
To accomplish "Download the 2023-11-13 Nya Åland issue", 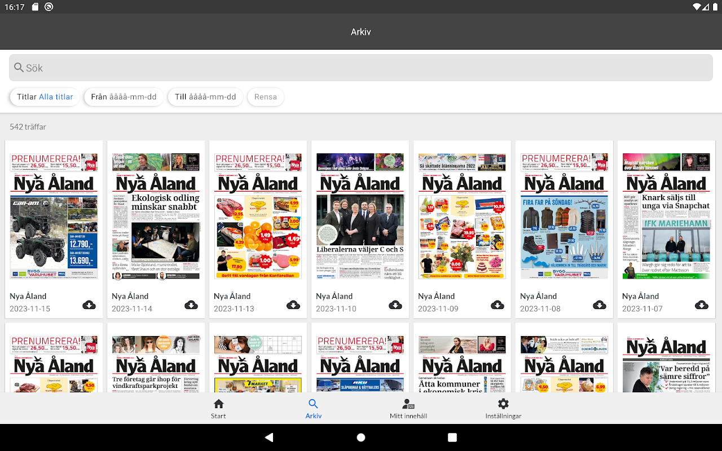I will 293,305.
